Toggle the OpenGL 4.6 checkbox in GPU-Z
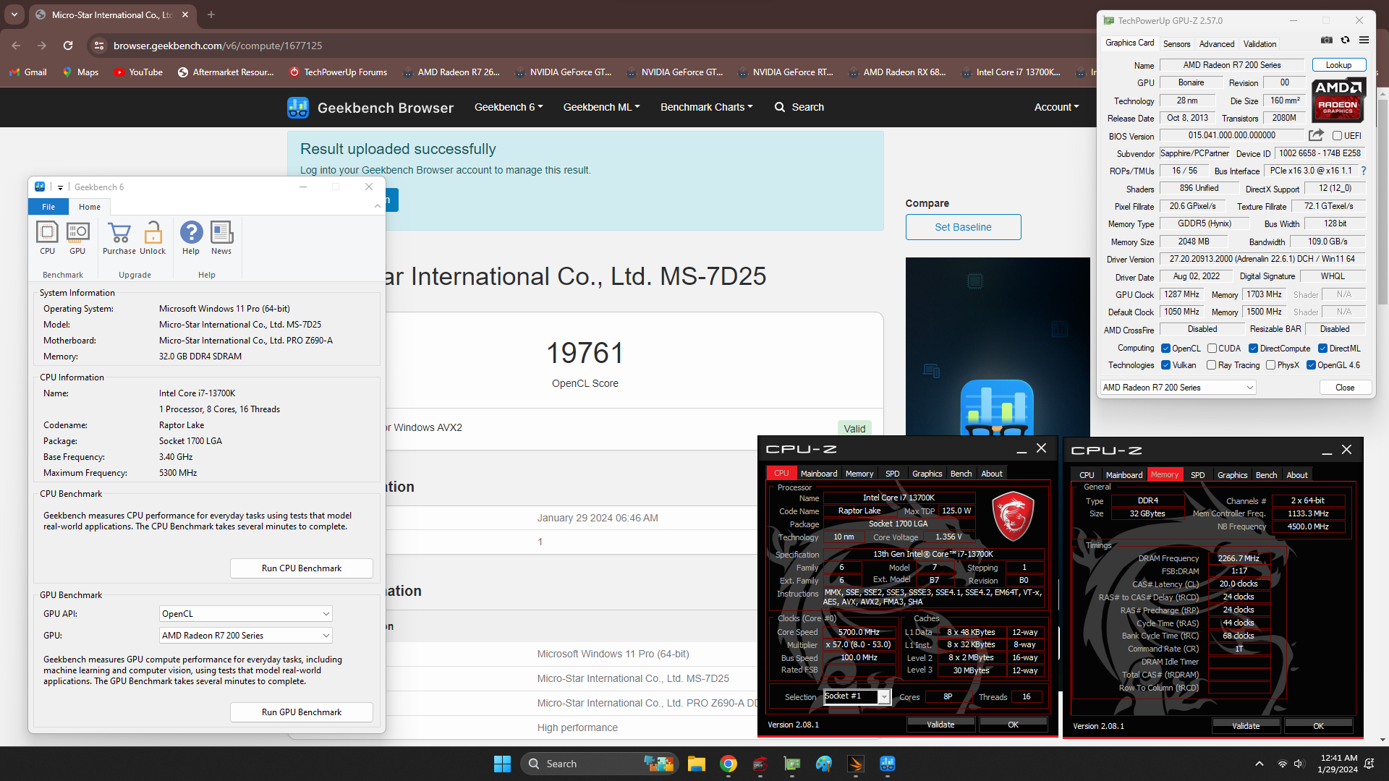 tap(1311, 365)
